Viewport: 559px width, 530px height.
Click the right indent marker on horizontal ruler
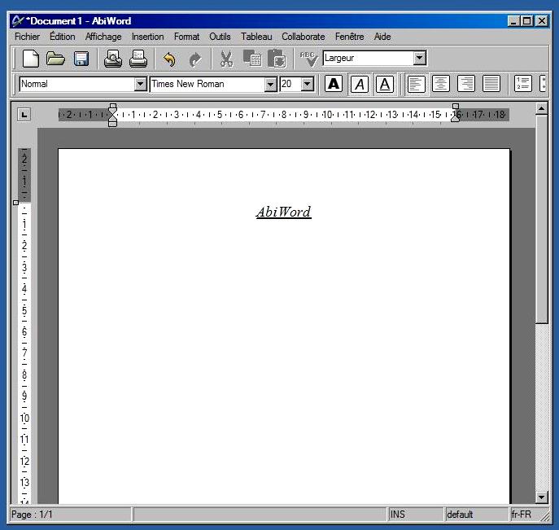tap(456, 113)
